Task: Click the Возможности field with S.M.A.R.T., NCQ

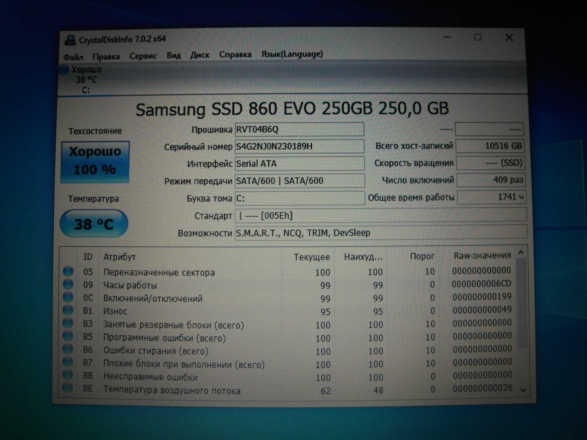Action: pyautogui.click(x=381, y=232)
